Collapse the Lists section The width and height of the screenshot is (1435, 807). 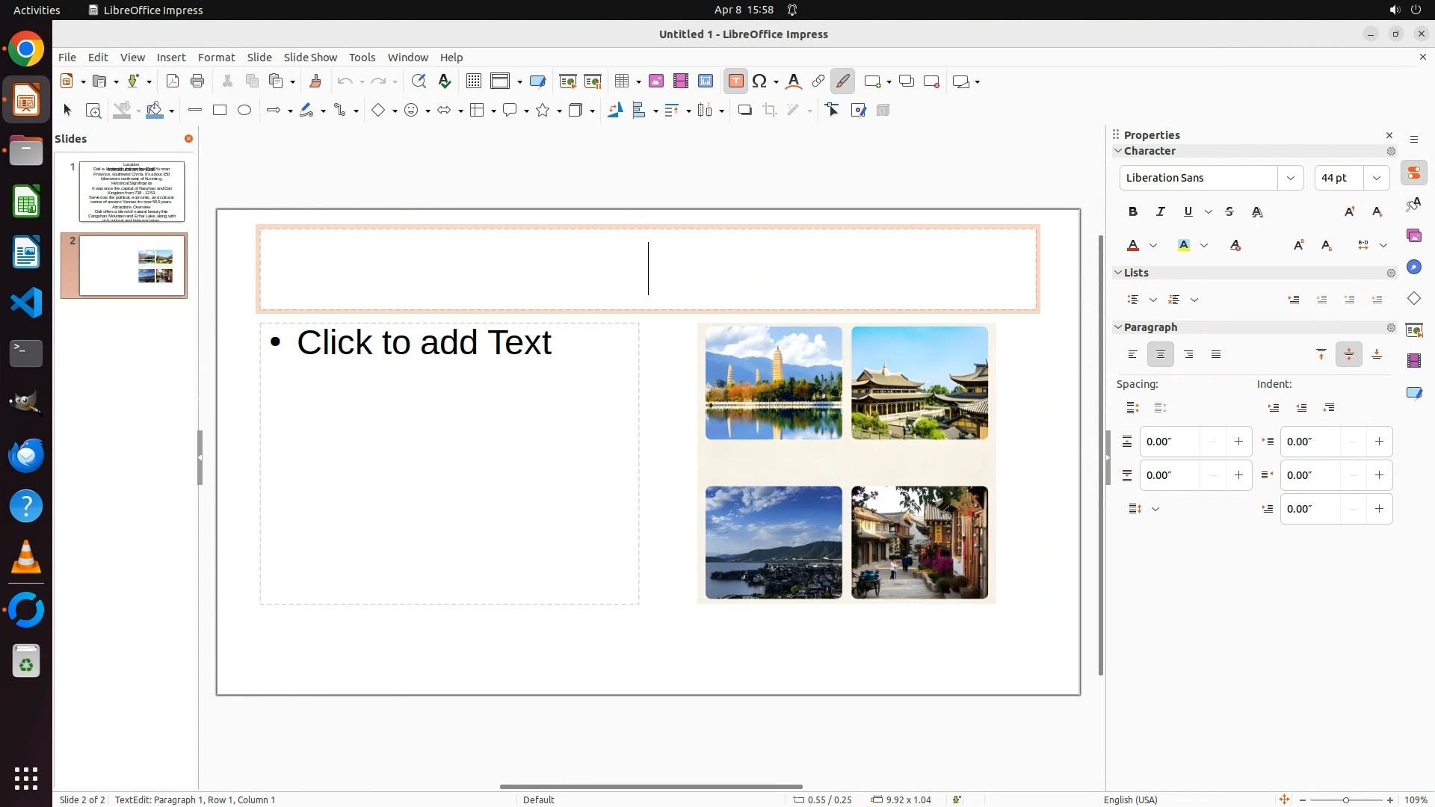[x=1119, y=273]
